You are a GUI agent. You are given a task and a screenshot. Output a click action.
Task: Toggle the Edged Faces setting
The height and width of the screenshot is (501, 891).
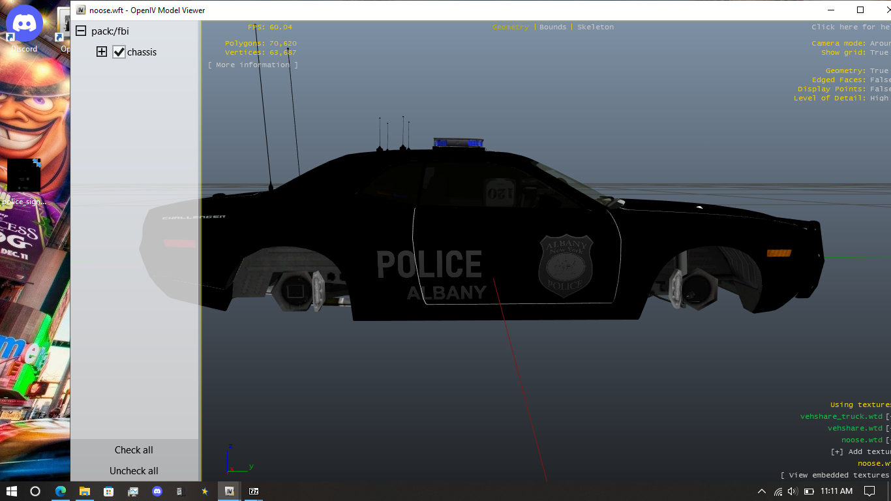(879, 80)
